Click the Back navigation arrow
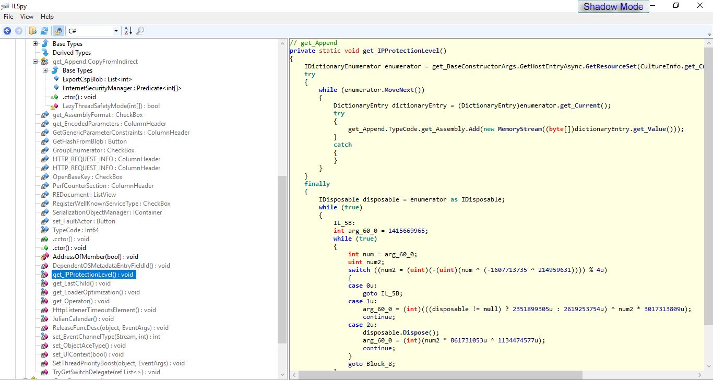The image size is (713, 380). coord(7,31)
